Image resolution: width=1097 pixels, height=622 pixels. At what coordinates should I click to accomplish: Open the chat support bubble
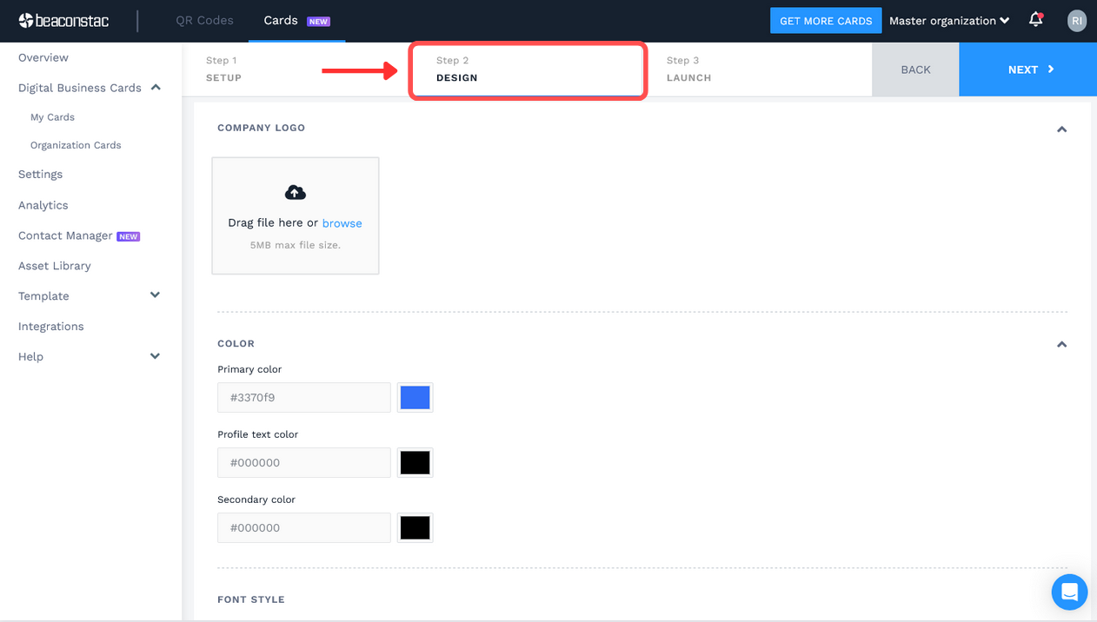pyautogui.click(x=1069, y=592)
